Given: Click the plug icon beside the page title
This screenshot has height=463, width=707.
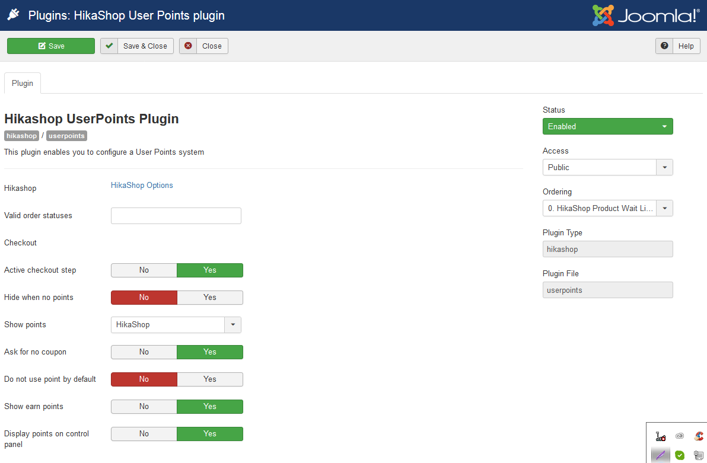Looking at the screenshot, I should (x=13, y=15).
